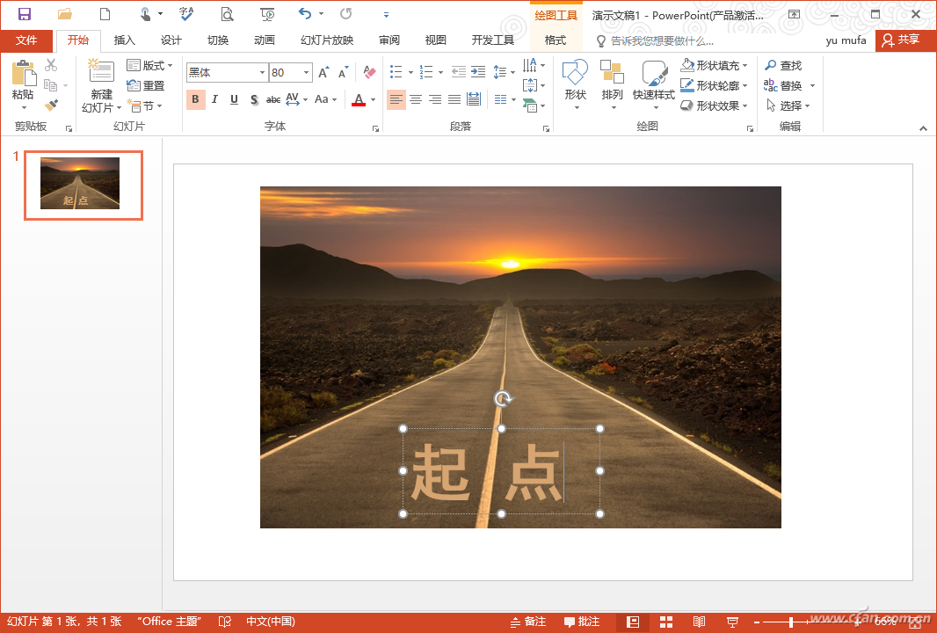This screenshot has width=937, height=633.
Task: Switch to the 设计 Design tab
Action: point(171,40)
